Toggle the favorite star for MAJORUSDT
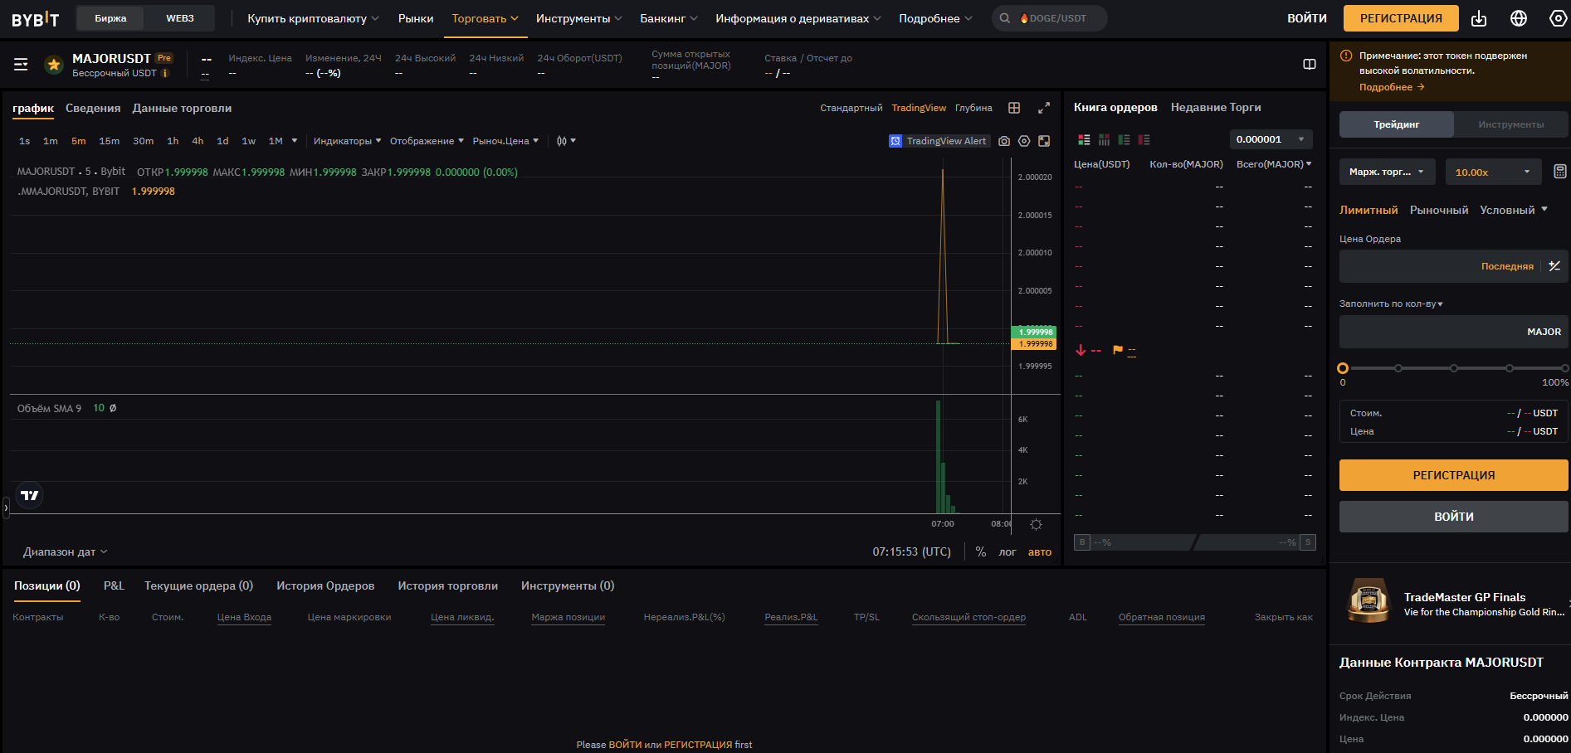Image resolution: width=1571 pixels, height=753 pixels. (x=54, y=65)
